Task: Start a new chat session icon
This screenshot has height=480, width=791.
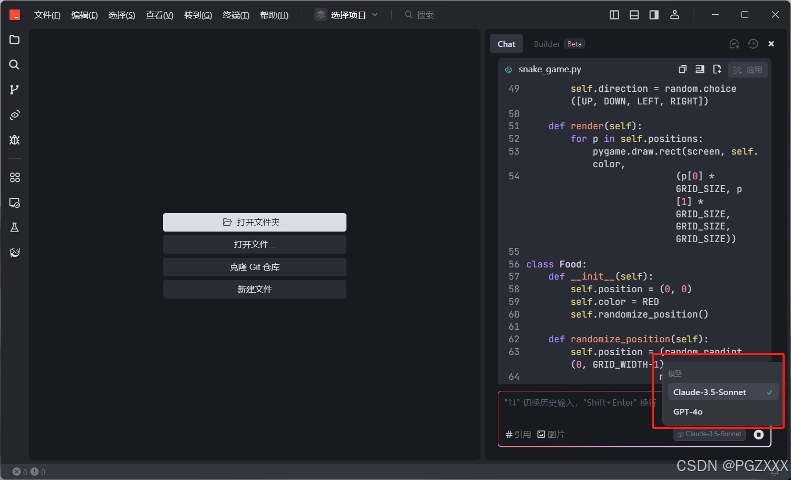Action: tap(734, 44)
